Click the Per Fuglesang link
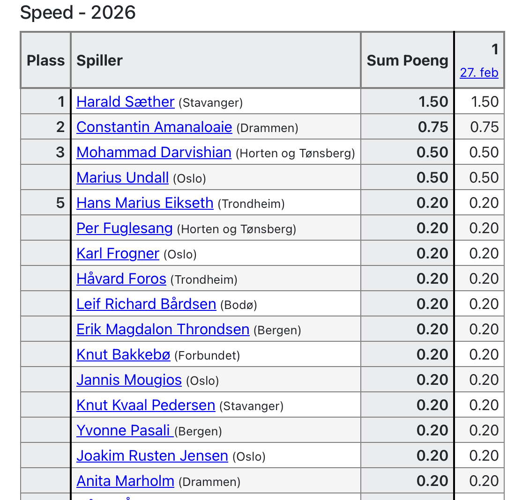The image size is (522, 500). click(125, 228)
